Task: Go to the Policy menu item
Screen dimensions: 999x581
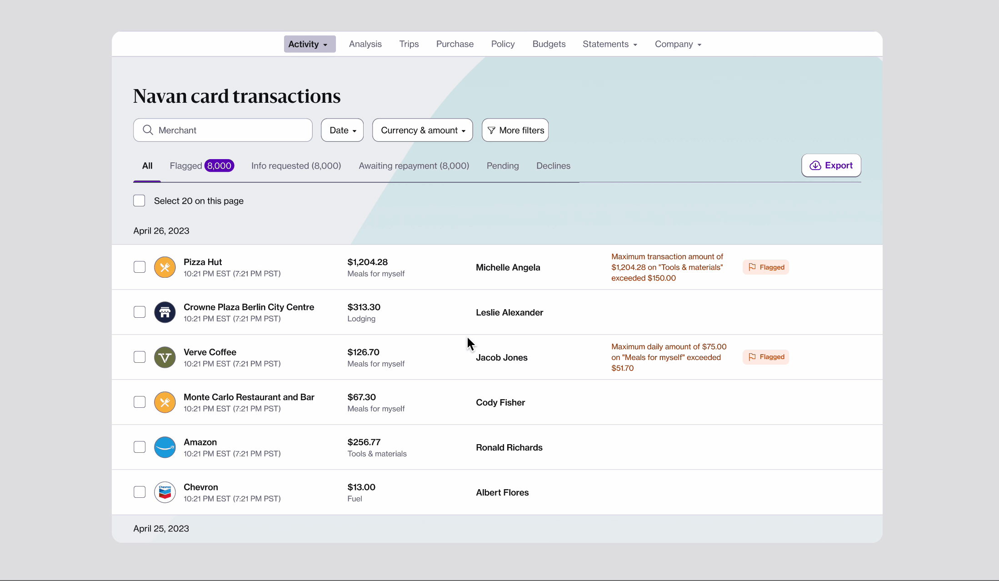Action: tap(503, 44)
